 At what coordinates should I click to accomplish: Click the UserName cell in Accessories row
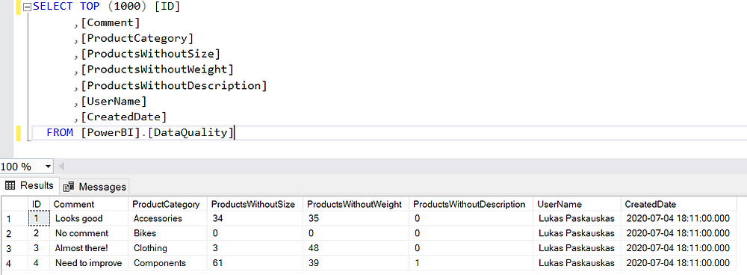(x=577, y=219)
